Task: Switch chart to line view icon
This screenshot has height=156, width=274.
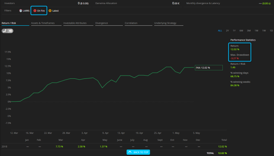Action: (5, 31)
